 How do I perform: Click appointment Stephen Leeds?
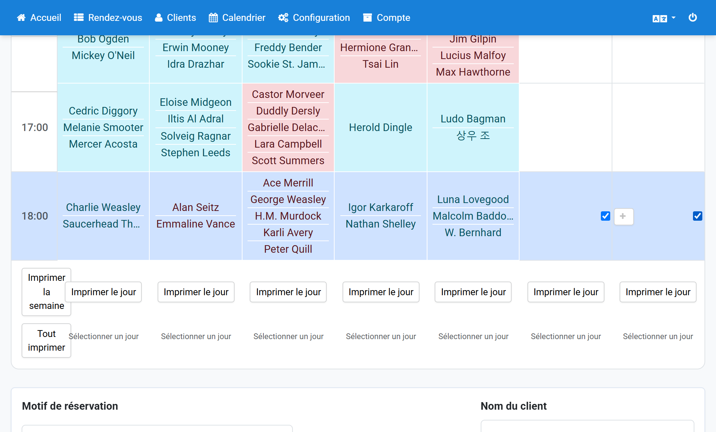pos(196,153)
